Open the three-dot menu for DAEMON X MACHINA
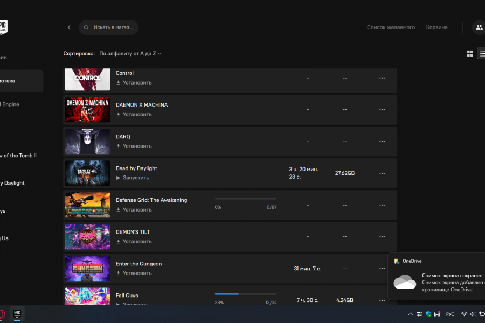 point(382,110)
